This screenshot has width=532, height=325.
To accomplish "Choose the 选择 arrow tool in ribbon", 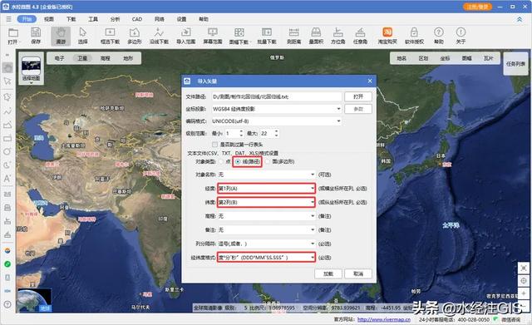I will click(83, 36).
